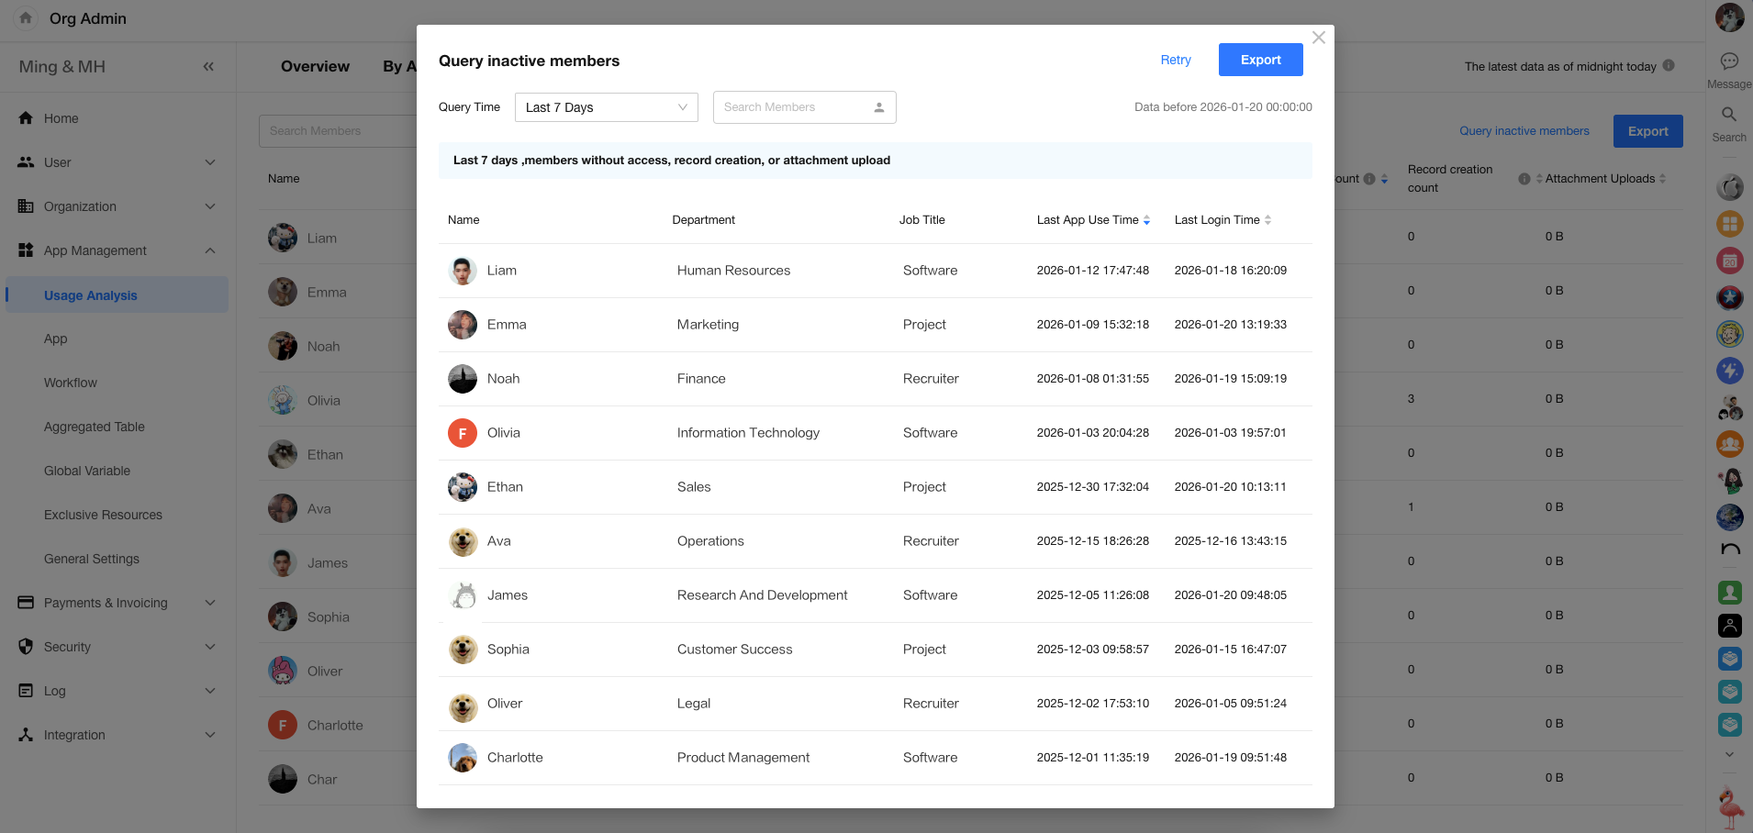This screenshot has height=833, width=1753.
Task: Click the Search magnifier in right panel
Action: click(1729, 115)
